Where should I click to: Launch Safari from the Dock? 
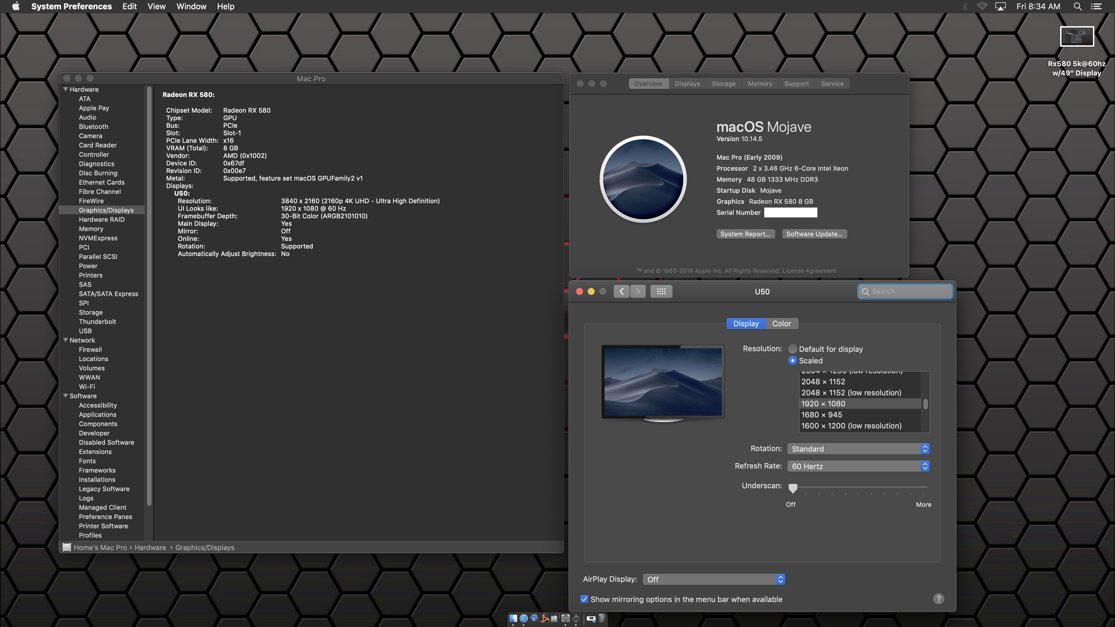(524, 618)
